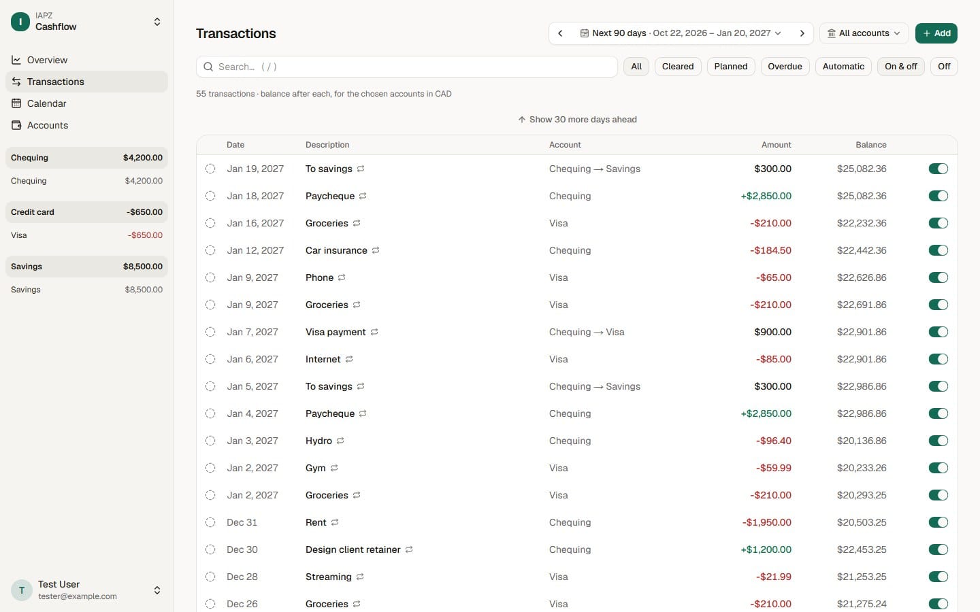Select the Off filter
Image resolution: width=980 pixels, height=612 pixels.
(944, 67)
